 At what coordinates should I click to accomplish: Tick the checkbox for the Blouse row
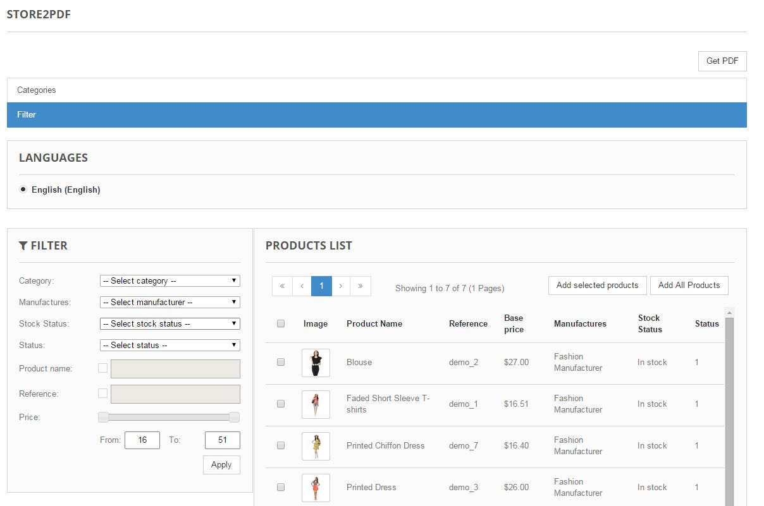tap(281, 363)
